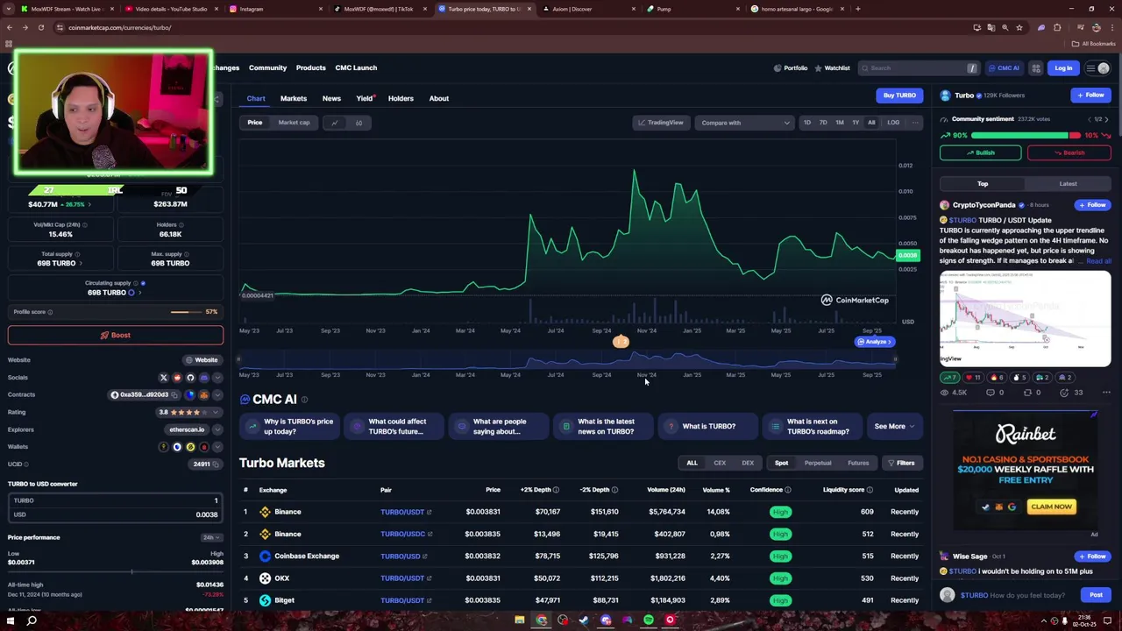
Task: Select Perpetual market type
Action: [x=818, y=463]
